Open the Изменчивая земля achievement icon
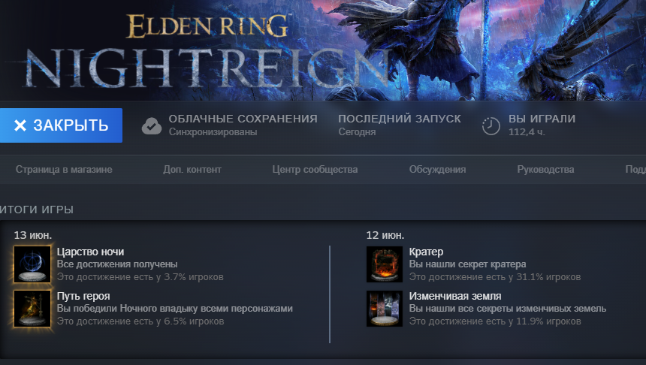646x365 pixels. (385, 309)
